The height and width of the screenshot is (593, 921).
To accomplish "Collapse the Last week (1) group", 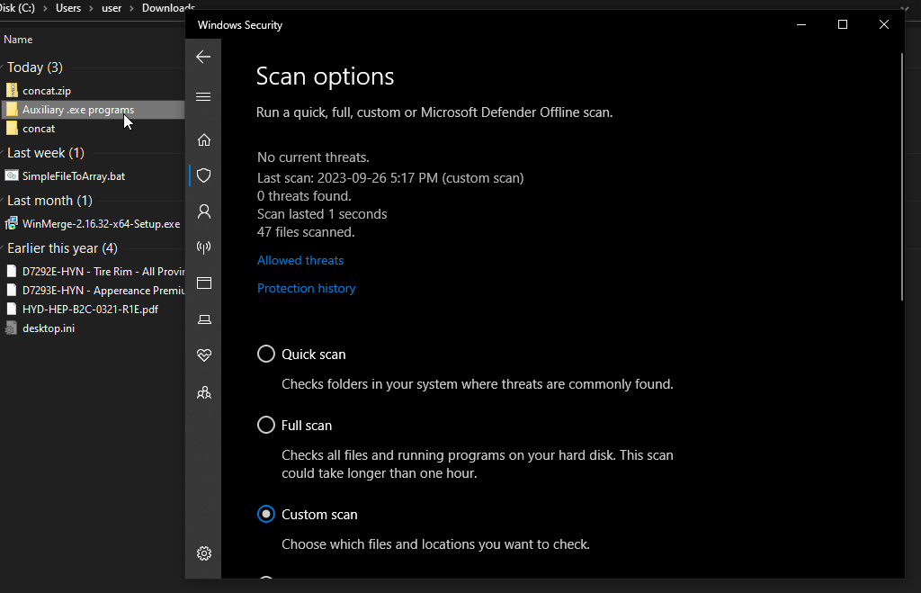I will [3, 153].
